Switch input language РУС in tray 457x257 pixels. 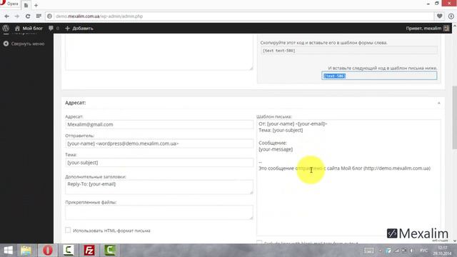click(423, 251)
